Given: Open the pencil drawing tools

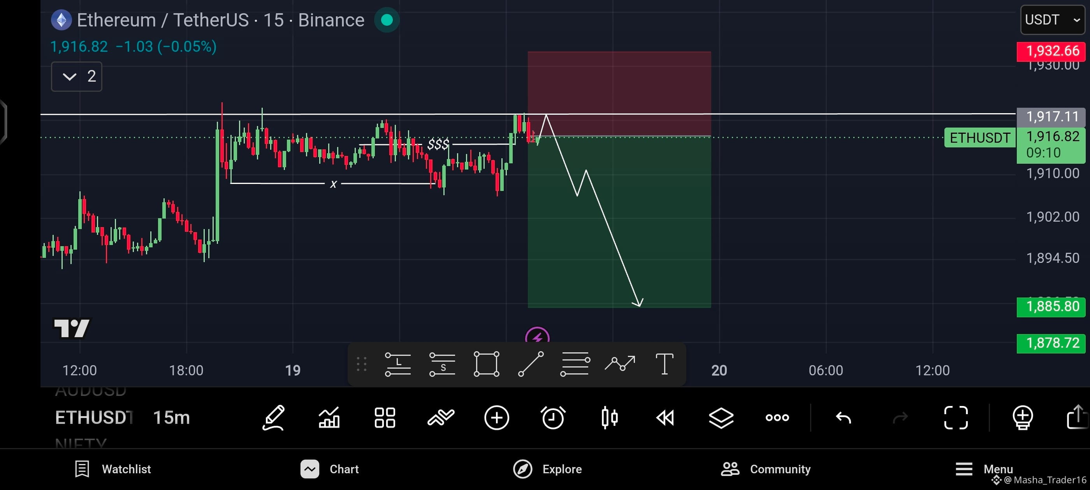Looking at the screenshot, I should [273, 418].
